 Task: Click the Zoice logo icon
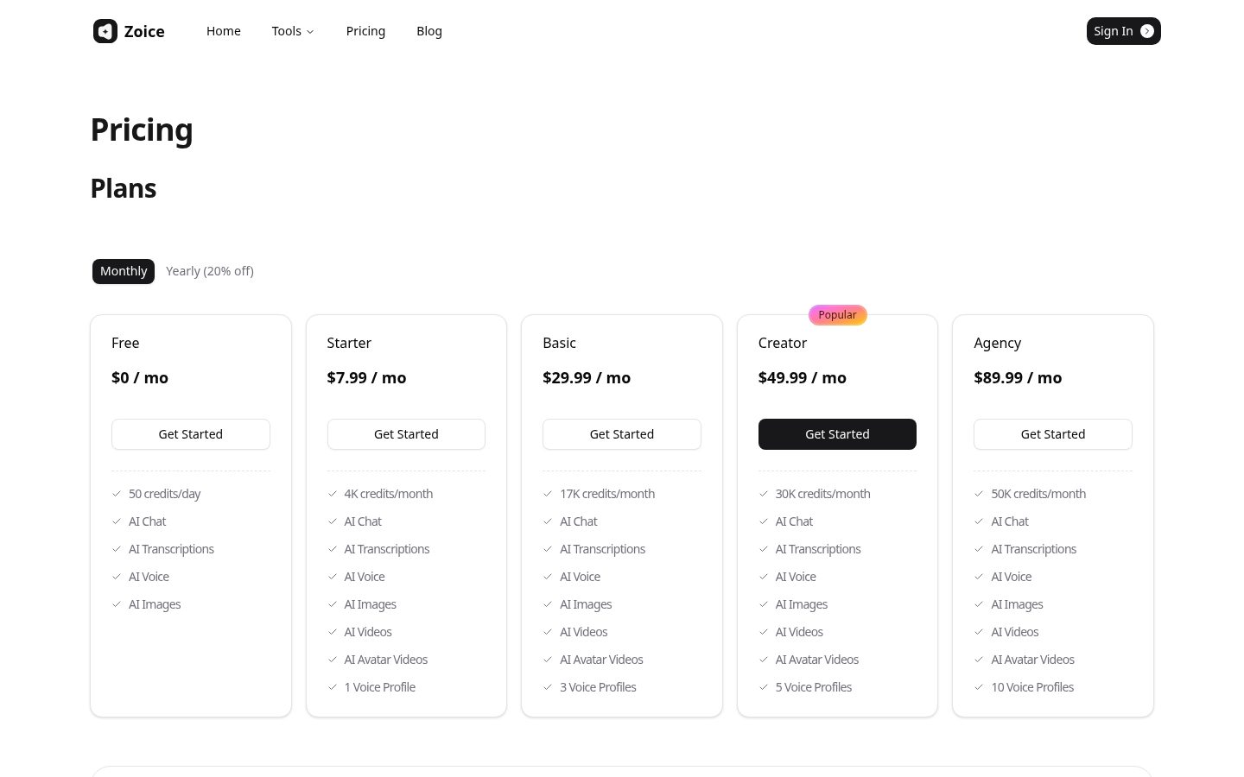click(105, 31)
